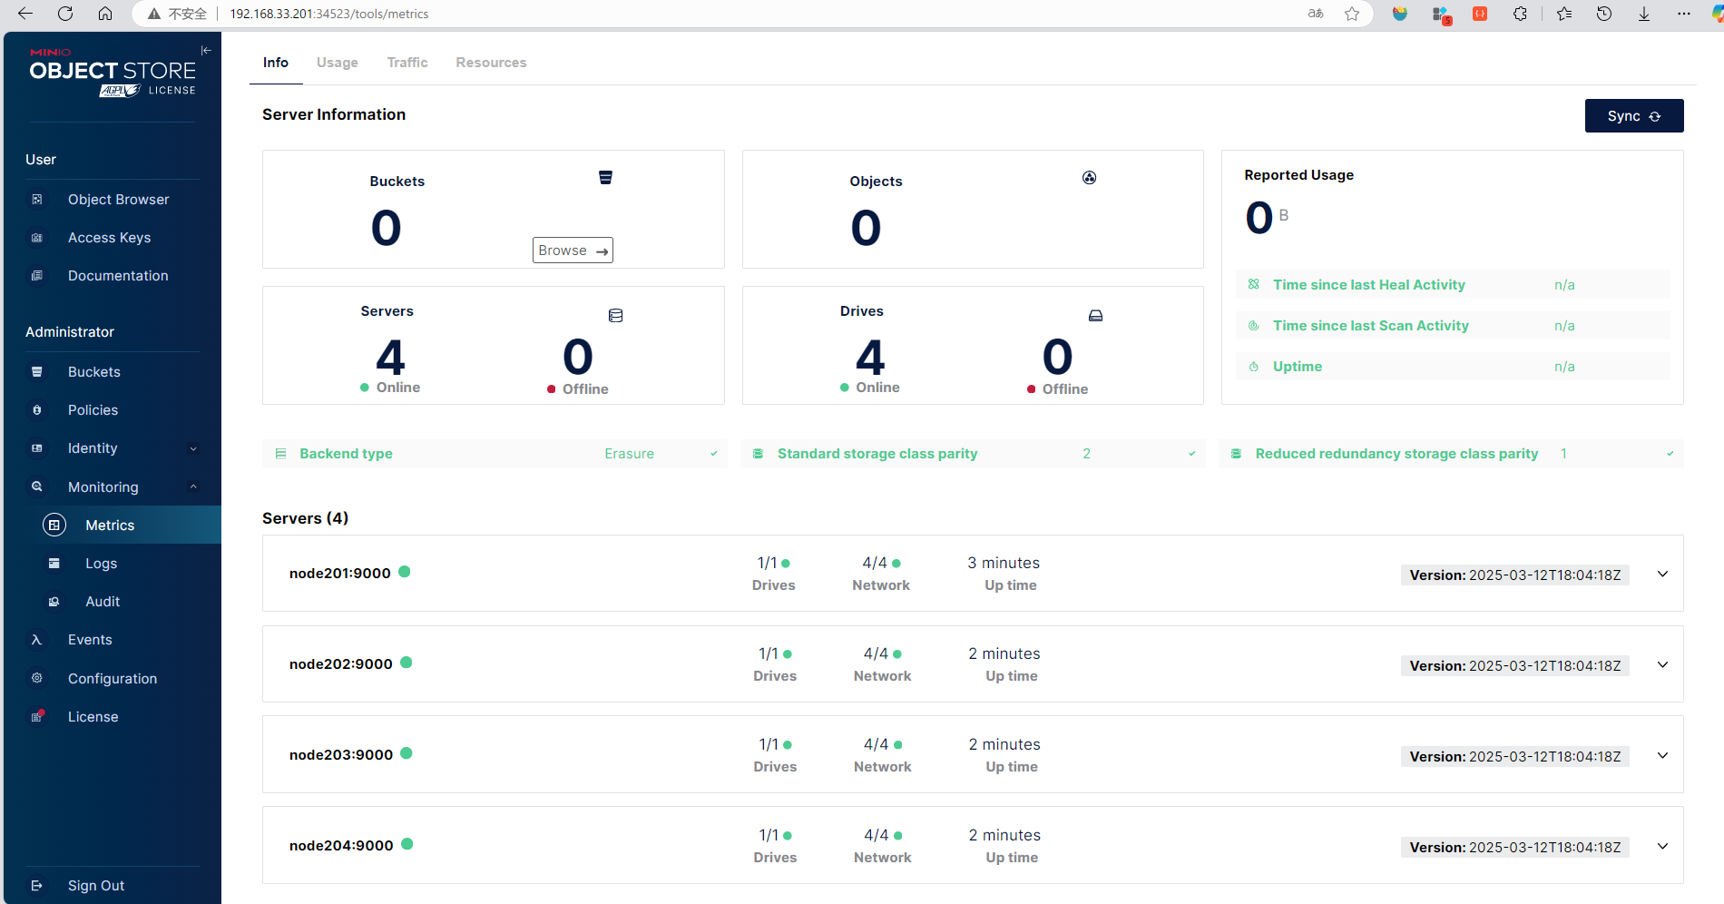
Task: Switch to the Traffic tab
Action: coord(407,63)
